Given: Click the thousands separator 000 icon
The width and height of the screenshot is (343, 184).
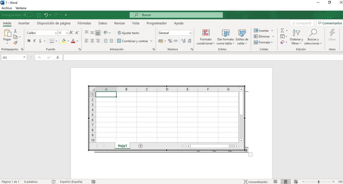Looking at the screenshot, I should tap(176, 41).
